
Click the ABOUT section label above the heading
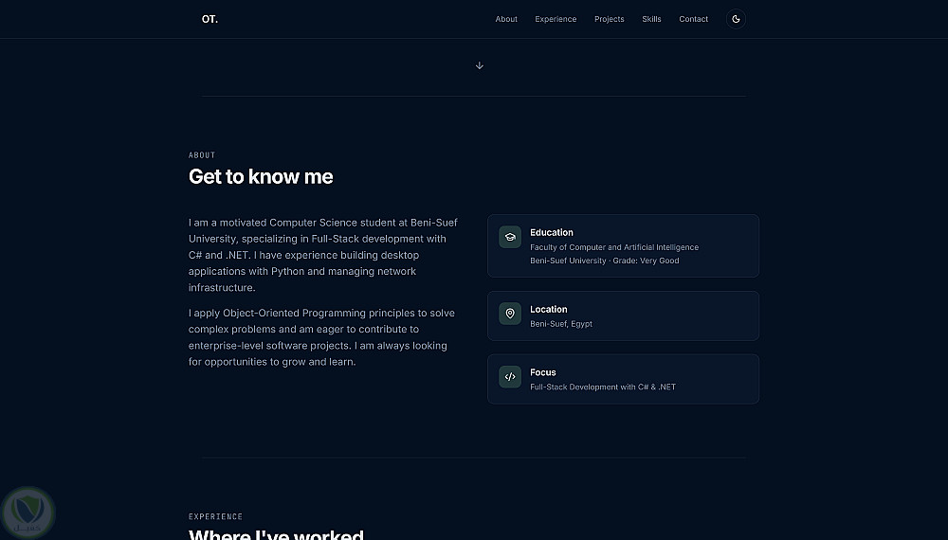[x=202, y=155]
